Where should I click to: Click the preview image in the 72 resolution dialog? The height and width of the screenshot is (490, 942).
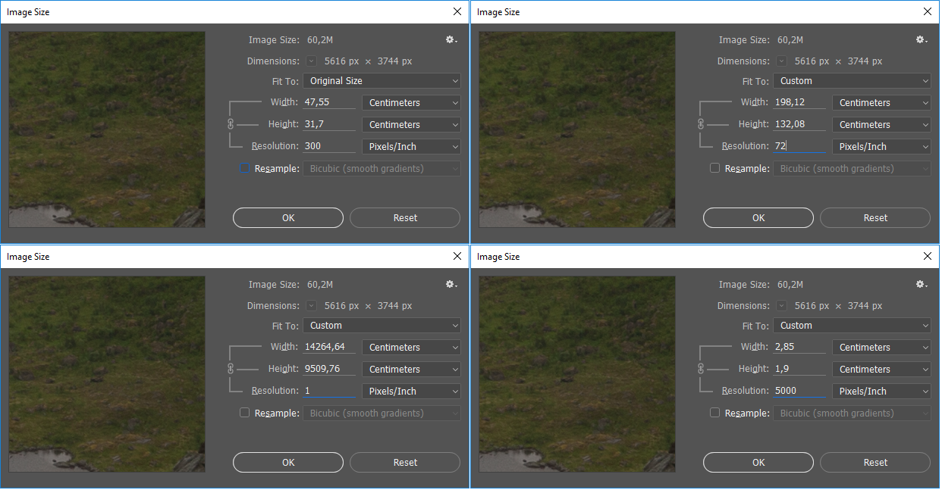pyautogui.click(x=577, y=130)
